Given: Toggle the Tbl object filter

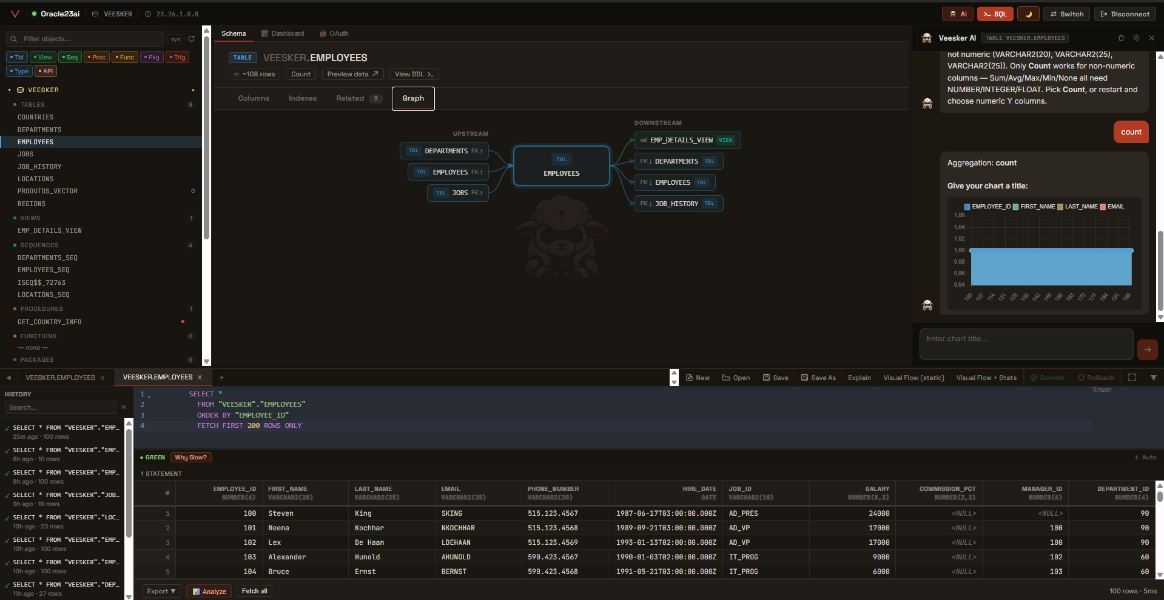Looking at the screenshot, I should [16, 57].
